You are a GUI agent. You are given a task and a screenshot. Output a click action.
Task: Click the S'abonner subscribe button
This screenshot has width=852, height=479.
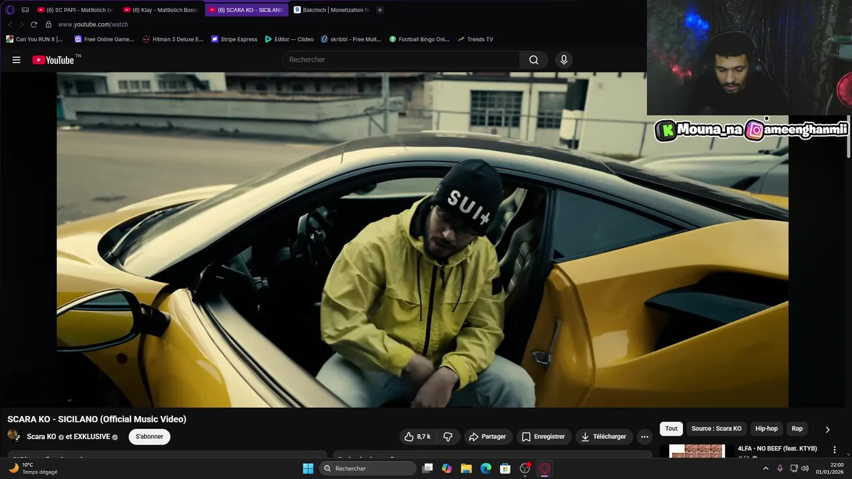(x=149, y=437)
